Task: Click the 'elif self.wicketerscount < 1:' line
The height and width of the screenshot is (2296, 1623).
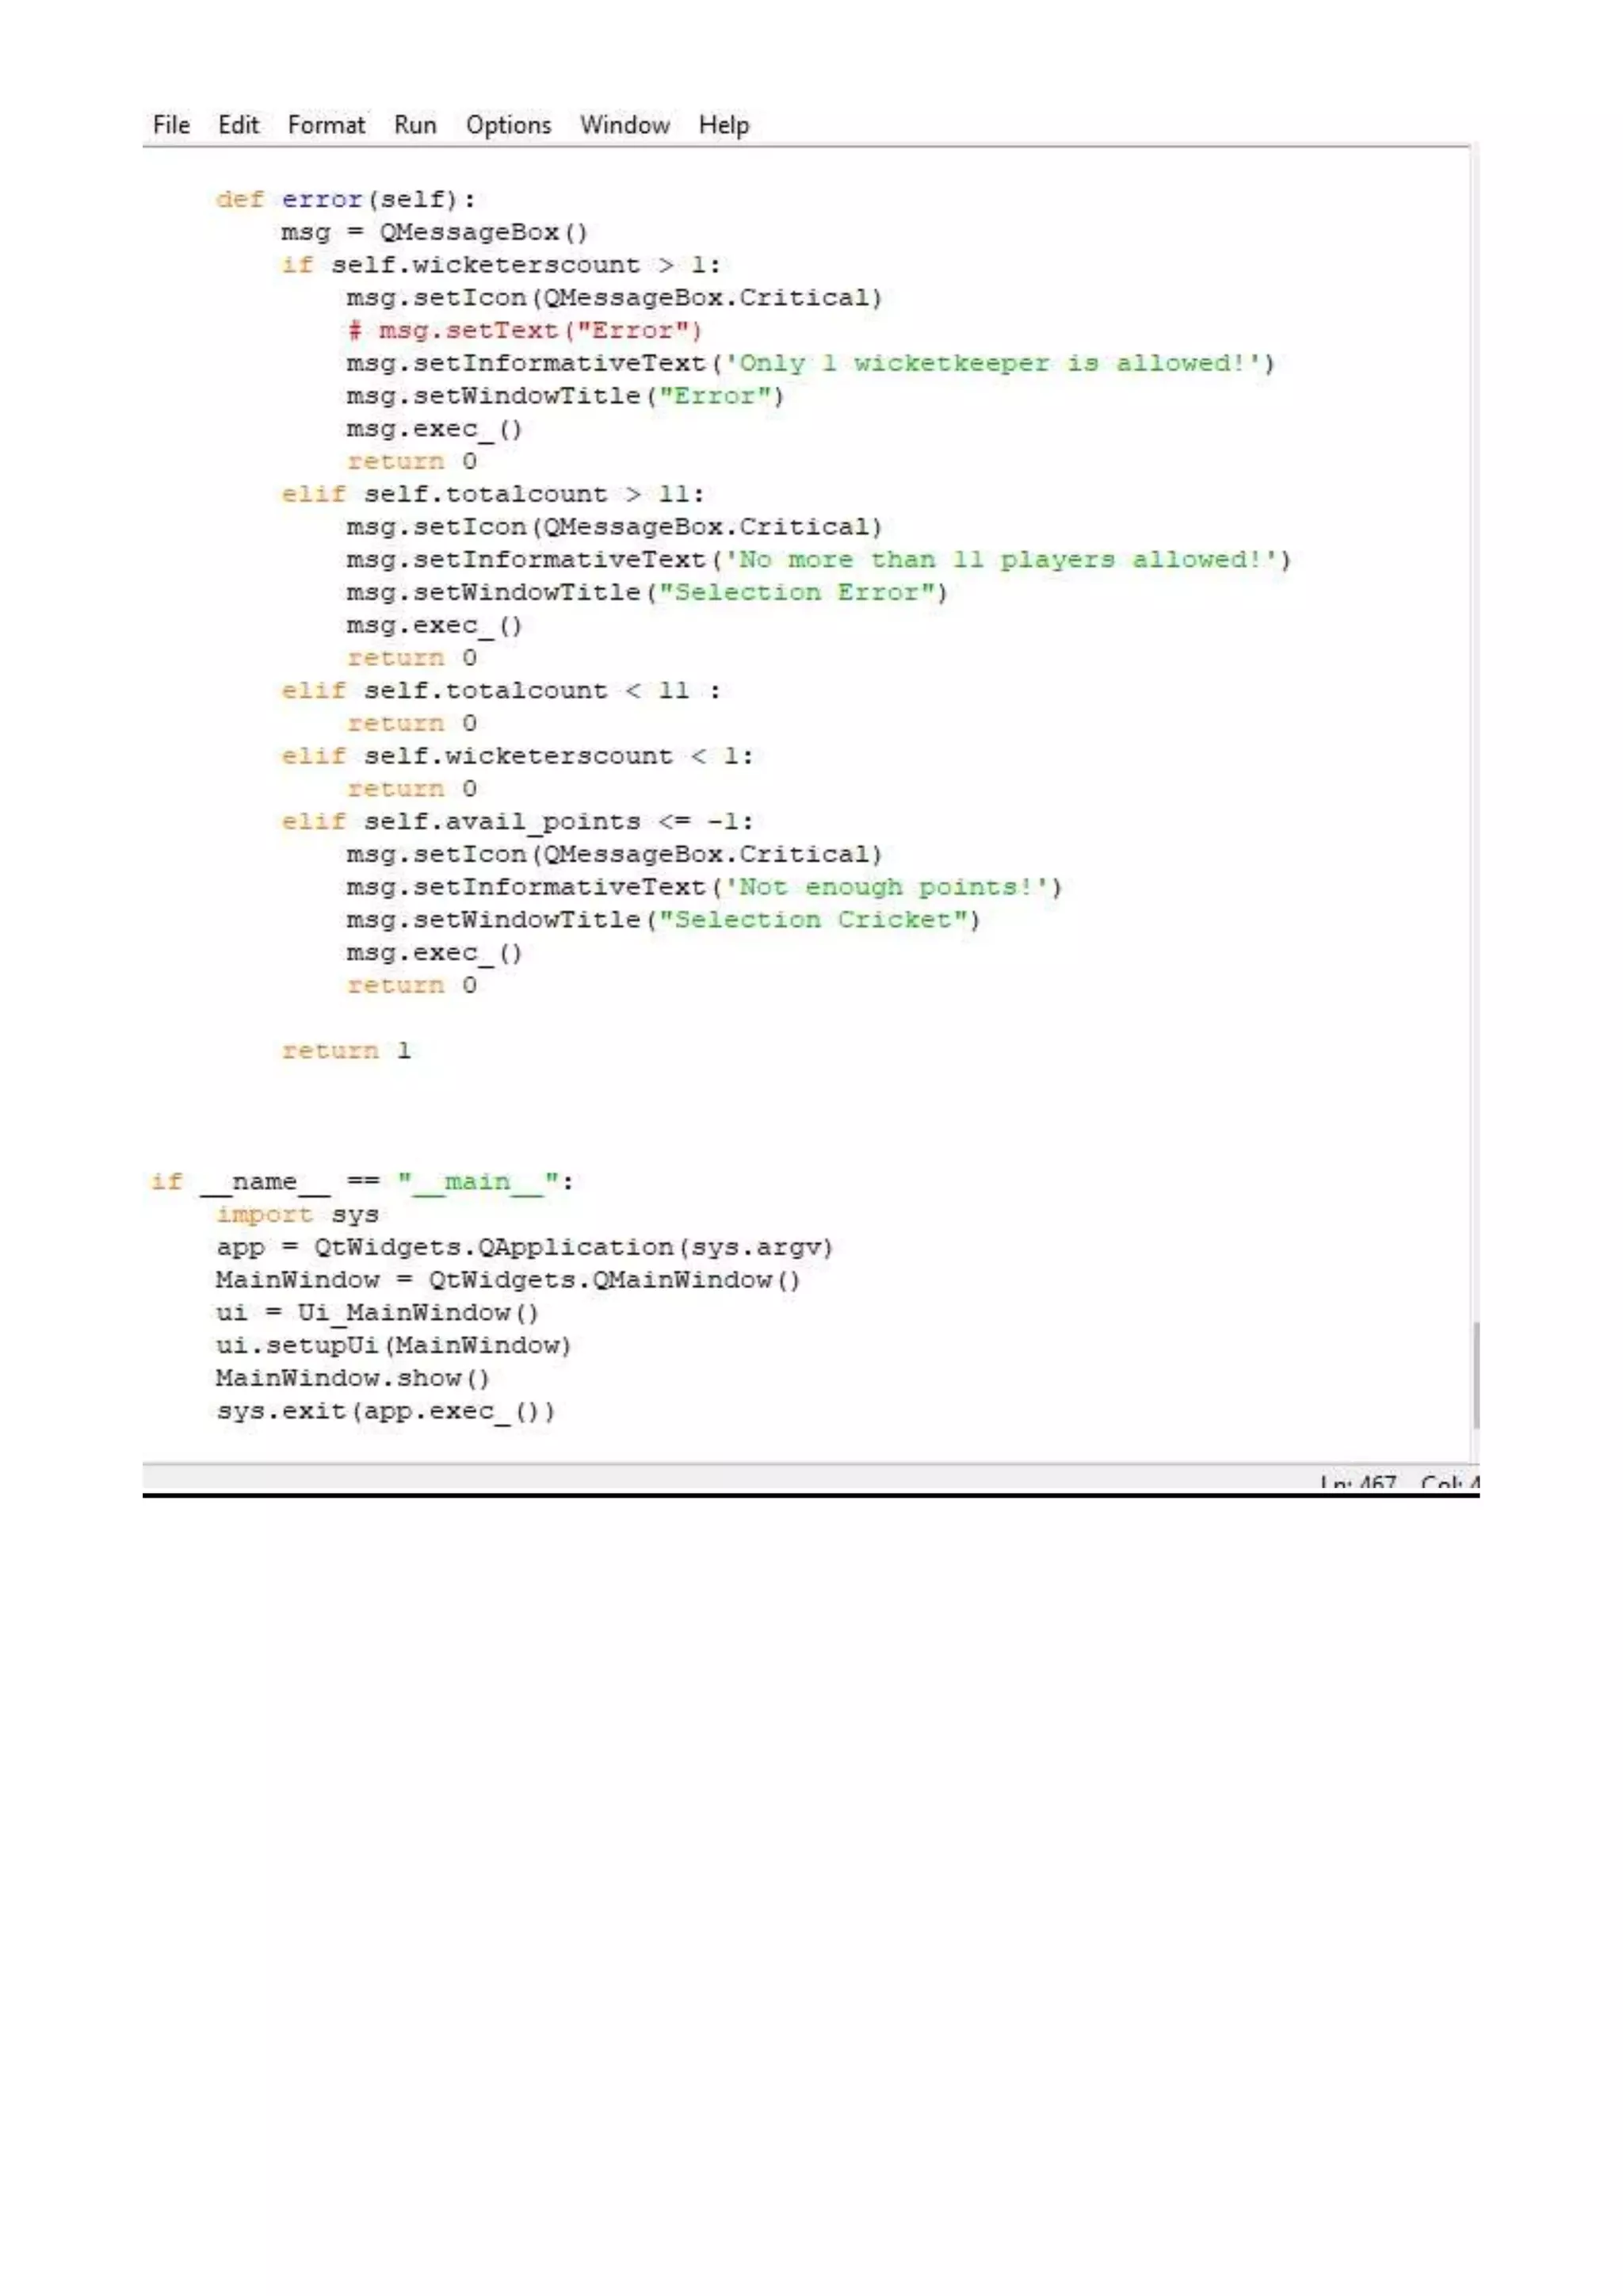Action: pyautogui.click(x=517, y=756)
